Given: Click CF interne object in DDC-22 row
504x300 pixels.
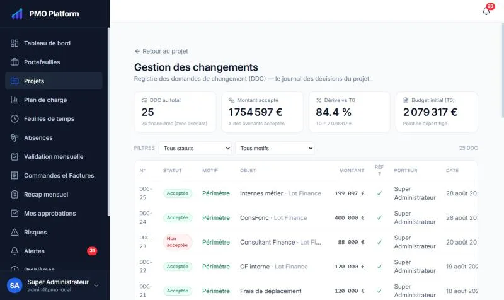Looking at the screenshot, I should coord(255,267).
